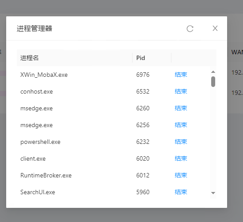Terminate msedge.exe with Pid 6260

point(181,108)
